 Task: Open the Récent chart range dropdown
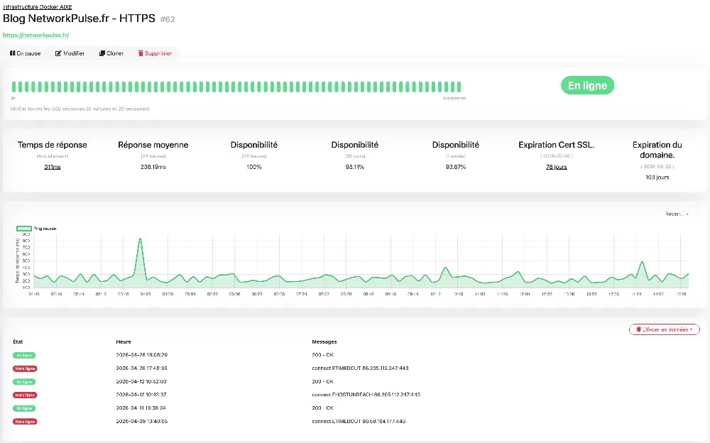pyautogui.click(x=677, y=214)
